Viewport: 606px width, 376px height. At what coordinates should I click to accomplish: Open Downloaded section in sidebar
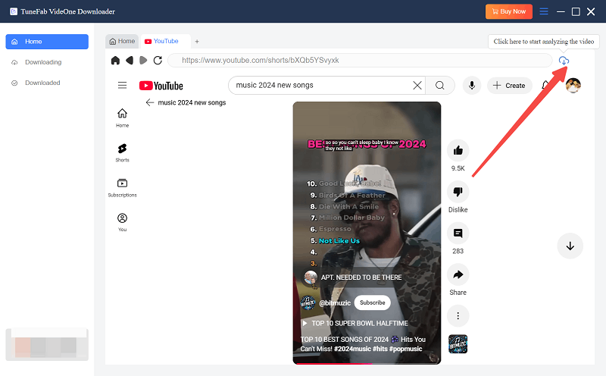click(42, 83)
